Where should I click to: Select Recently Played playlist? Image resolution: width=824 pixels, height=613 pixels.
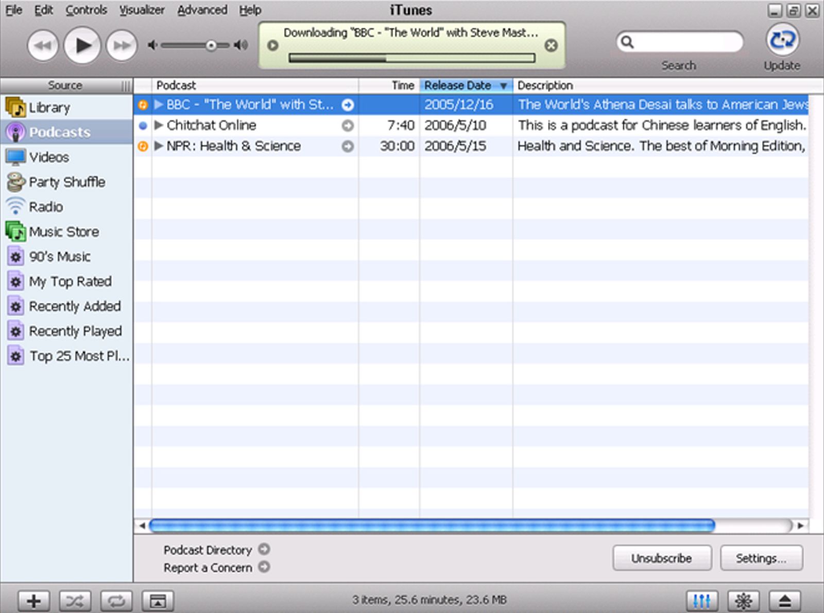coord(66,331)
